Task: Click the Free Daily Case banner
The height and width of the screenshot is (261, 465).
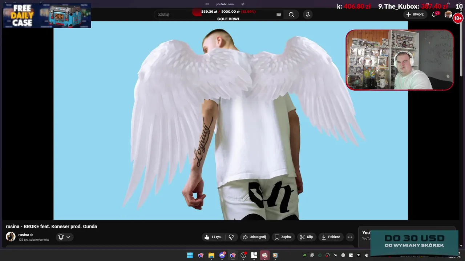Action: click(47, 16)
